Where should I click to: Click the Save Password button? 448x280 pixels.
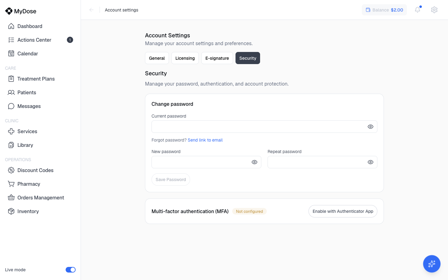pos(171,180)
